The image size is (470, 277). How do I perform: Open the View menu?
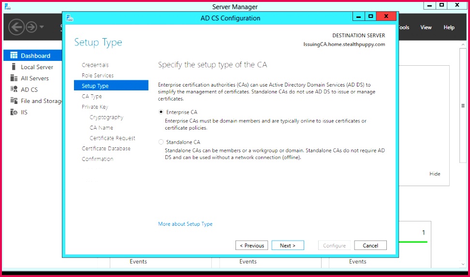[426, 28]
